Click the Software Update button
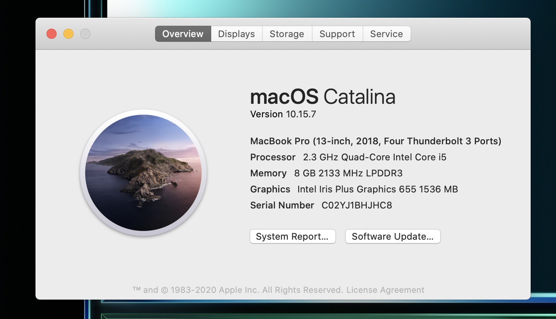 (393, 236)
